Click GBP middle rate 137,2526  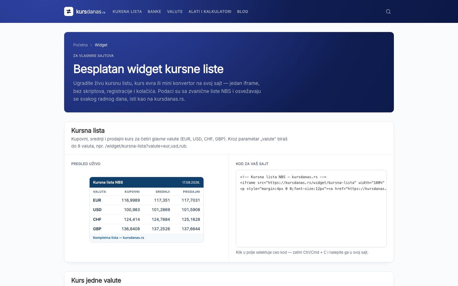coord(161,229)
